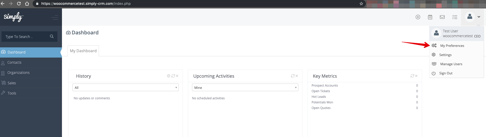Image resolution: width=486 pixels, height=137 pixels.
Task: Refresh the History widget
Action: [173, 76]
